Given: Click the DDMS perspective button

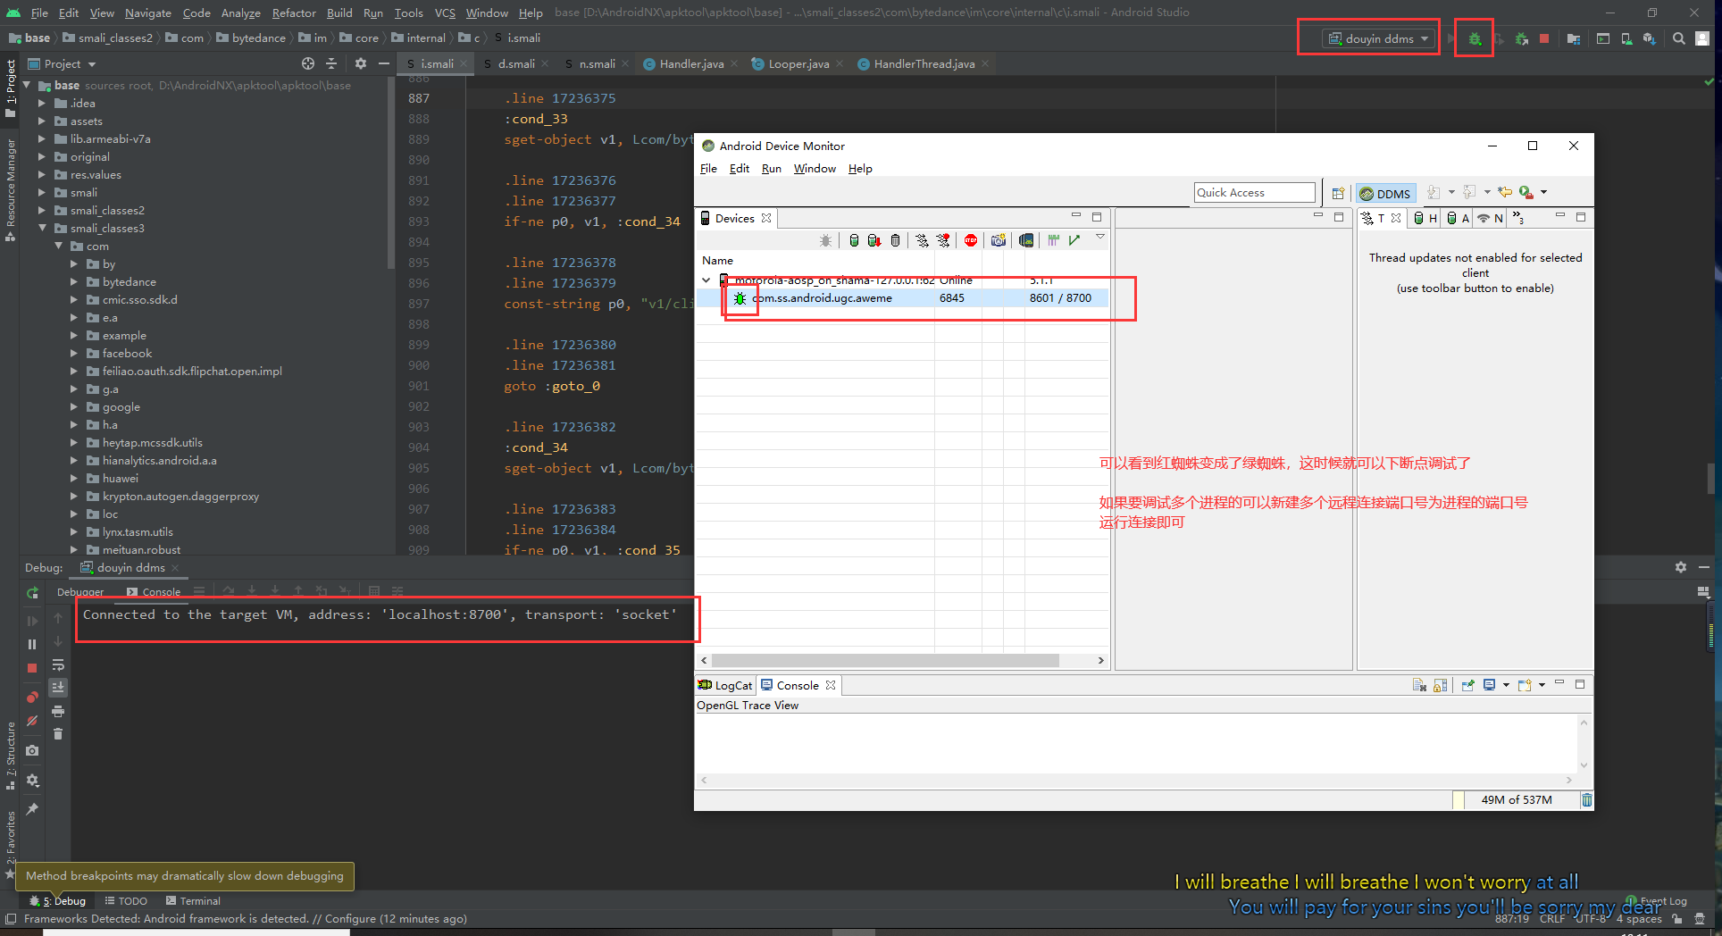Looking at the screenshot, I should [x=1385, y=194].
